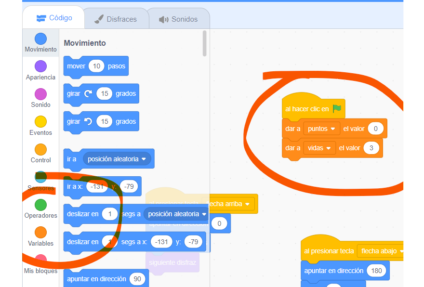Viewport: 424px width, 287px height.
Task: Open the Mis bloques category
Action: (x=40, y=264)
